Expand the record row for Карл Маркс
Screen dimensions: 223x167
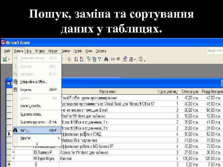13,158
